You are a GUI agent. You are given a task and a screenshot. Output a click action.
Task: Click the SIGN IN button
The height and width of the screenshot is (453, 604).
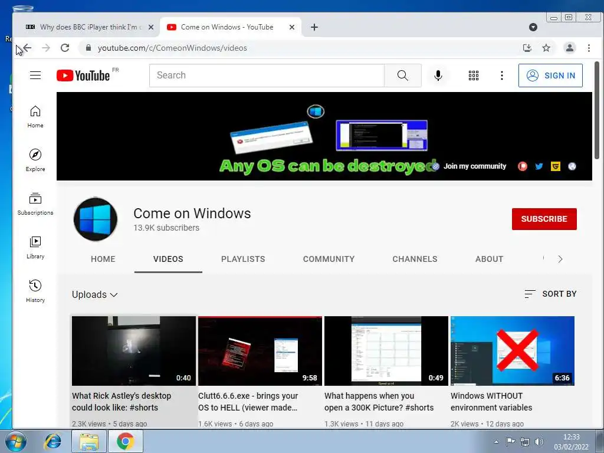coord(550,75)
